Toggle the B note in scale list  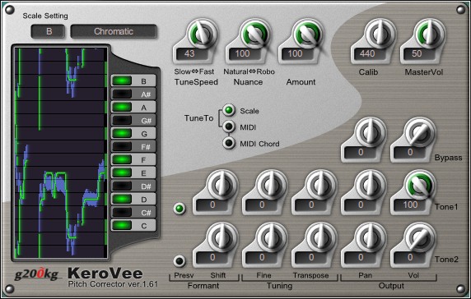point(133,80)
